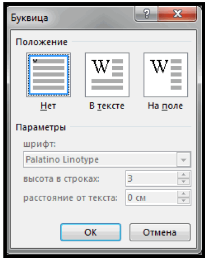
Task: Close the Буквица dialog
Action: pyautogui.click(x=178, y=13)
